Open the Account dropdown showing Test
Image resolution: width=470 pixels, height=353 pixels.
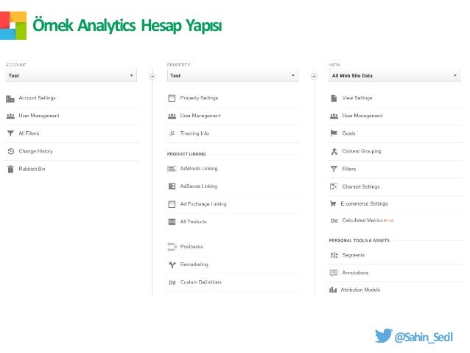pyautogui.click(x=71, y=76)
